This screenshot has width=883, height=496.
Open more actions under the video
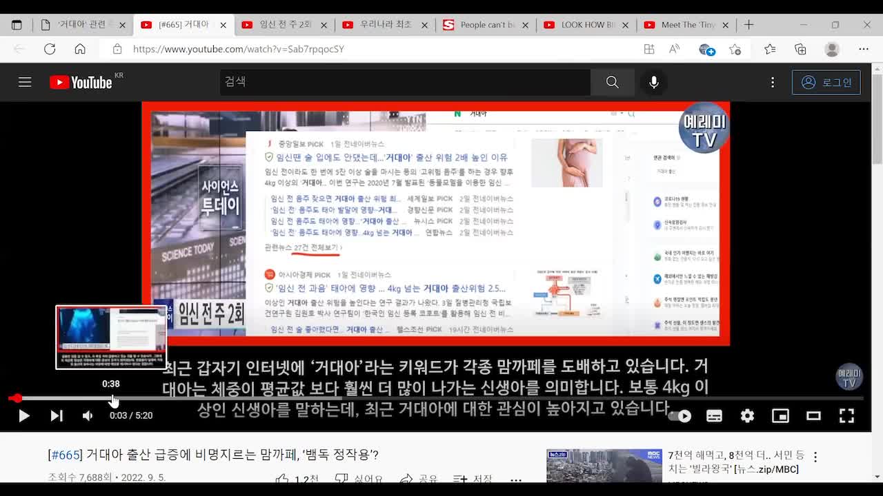(516, 479)
